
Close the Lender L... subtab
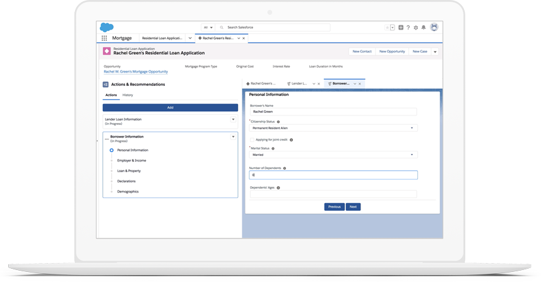click(x=319, y=84)
